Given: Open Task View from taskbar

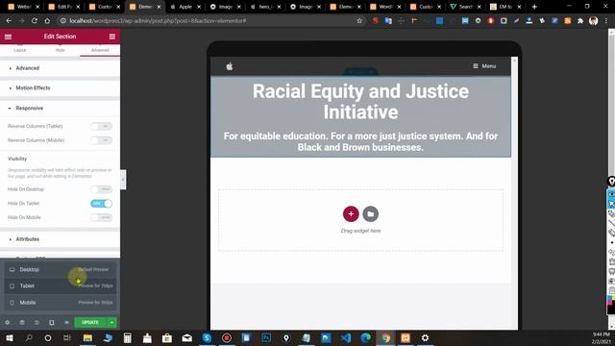Looking at the screenshot, I should (67, 337).
